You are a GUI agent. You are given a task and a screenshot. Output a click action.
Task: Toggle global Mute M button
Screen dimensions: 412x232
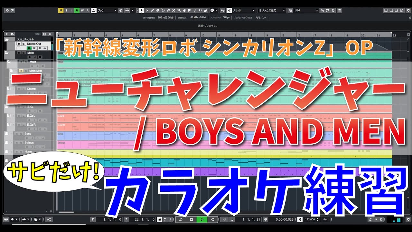61,10
